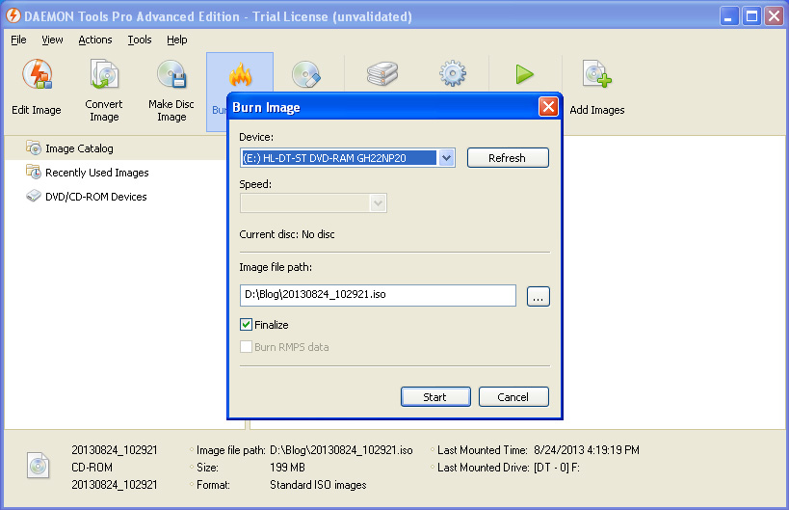Open preferences via the gear icon
The height and width of the screenshot is (510, 789).
[x=453, y=73]
